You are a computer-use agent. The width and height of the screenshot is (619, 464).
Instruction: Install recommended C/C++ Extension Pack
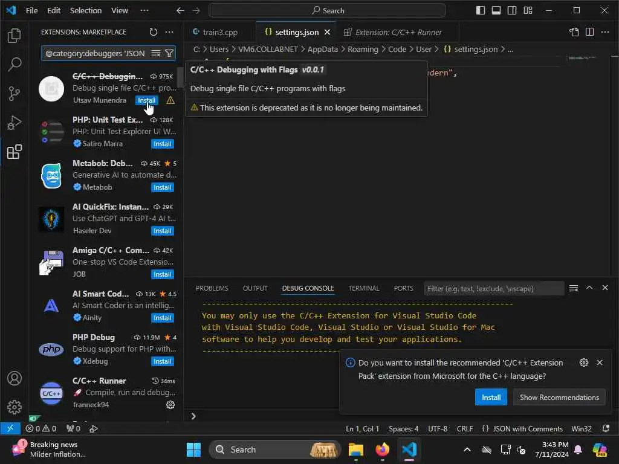[491, 398]
